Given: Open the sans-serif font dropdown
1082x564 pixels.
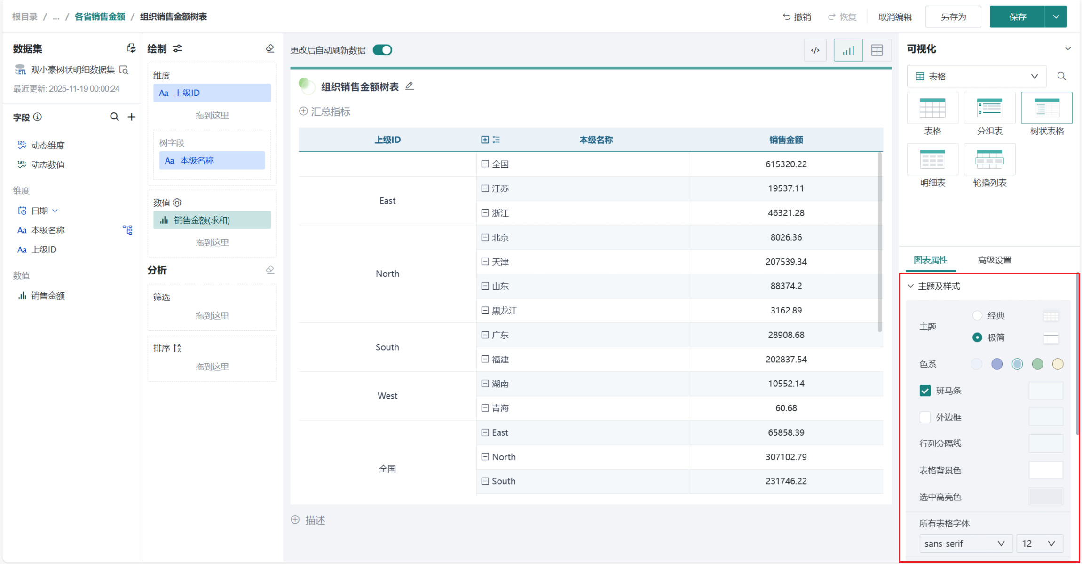Looking at the screenshot, I should click(964, 543).
